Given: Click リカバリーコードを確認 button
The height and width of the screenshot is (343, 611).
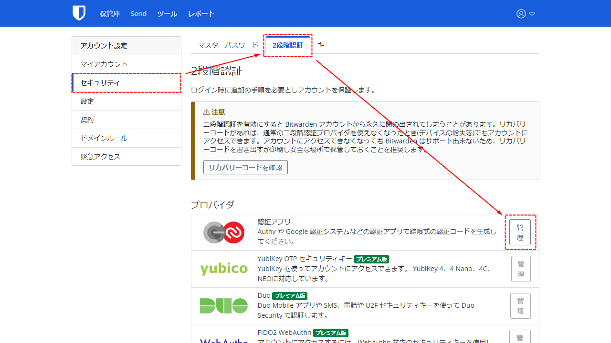Looking at the screenshot, I should [245, 167].
